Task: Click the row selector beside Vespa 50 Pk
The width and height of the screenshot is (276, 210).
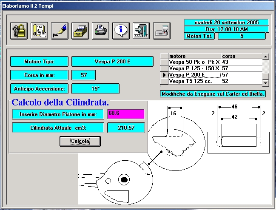Action: click(164, 62)
